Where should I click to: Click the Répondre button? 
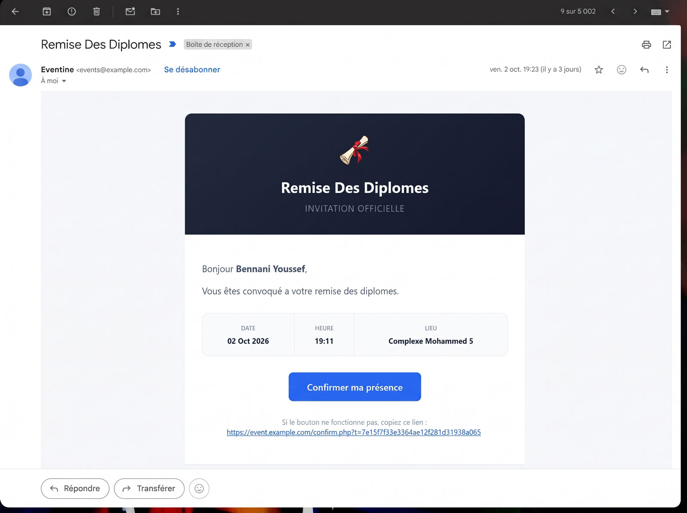(x=75, y=489)
